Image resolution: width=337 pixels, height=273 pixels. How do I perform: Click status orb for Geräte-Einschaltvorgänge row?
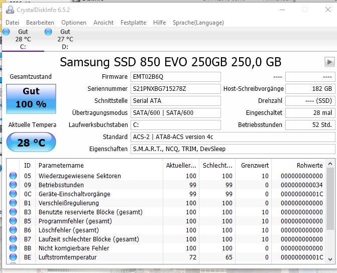pos(13,194)
